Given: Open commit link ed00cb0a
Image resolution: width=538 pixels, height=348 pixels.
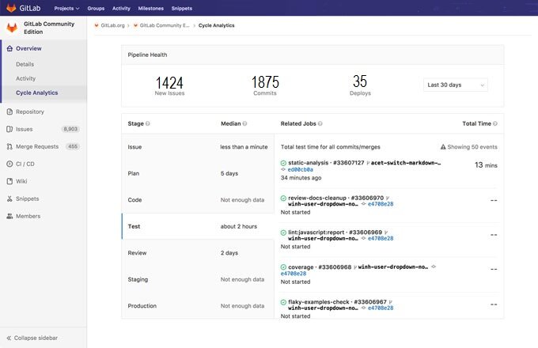Looking at the screenshot, I should (300, 169).
